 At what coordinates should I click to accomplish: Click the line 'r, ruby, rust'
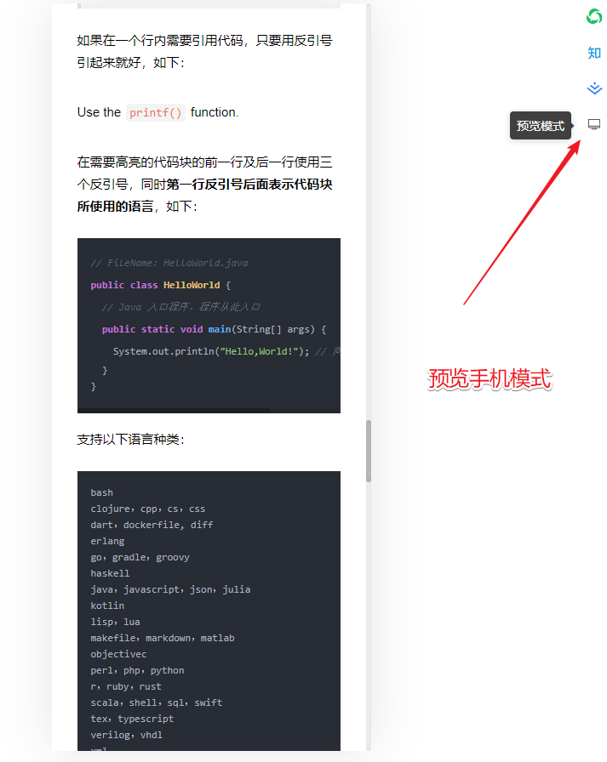126,686
